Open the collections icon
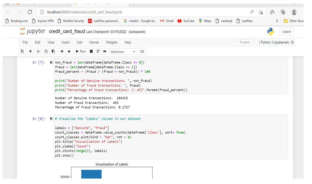This screenshot has width=312, height=184. point(283,12)
